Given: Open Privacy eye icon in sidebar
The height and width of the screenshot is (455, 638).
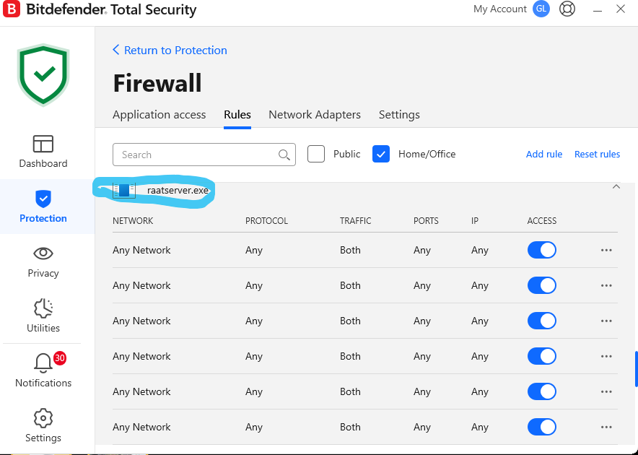Looking at the screenshot, I should [43, 253].
